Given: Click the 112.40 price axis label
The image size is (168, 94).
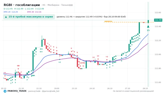Looking at the screenshot, I should tap(158, 26).
